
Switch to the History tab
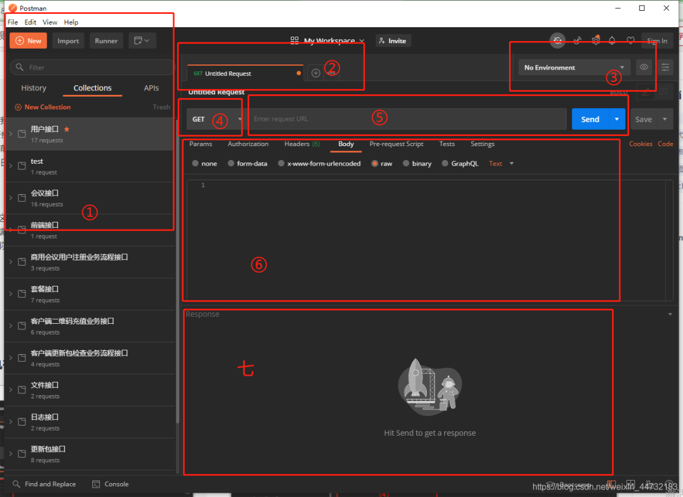[34, 88]
